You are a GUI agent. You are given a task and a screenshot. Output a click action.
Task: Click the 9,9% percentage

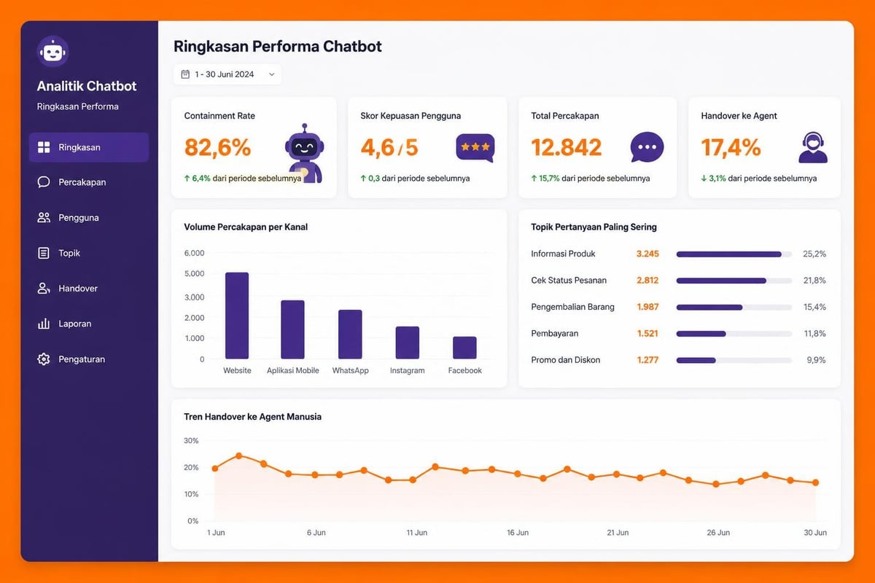click(817, 360)
